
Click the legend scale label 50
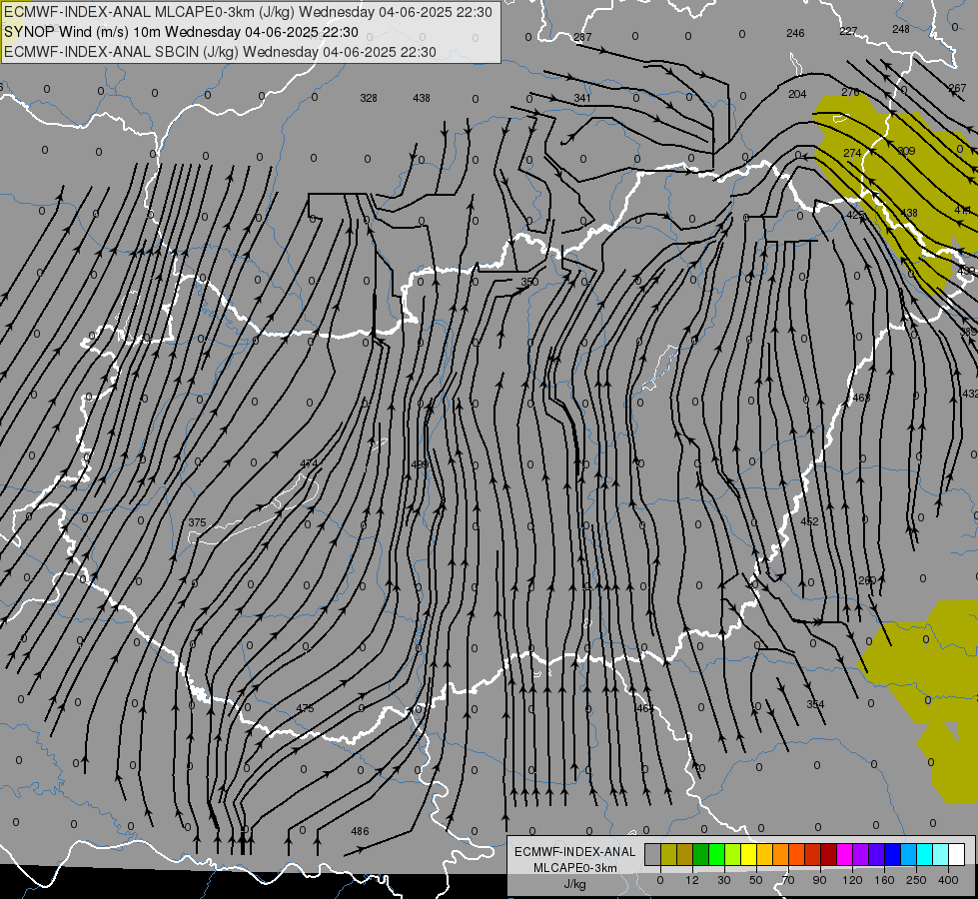click(755, 880)
